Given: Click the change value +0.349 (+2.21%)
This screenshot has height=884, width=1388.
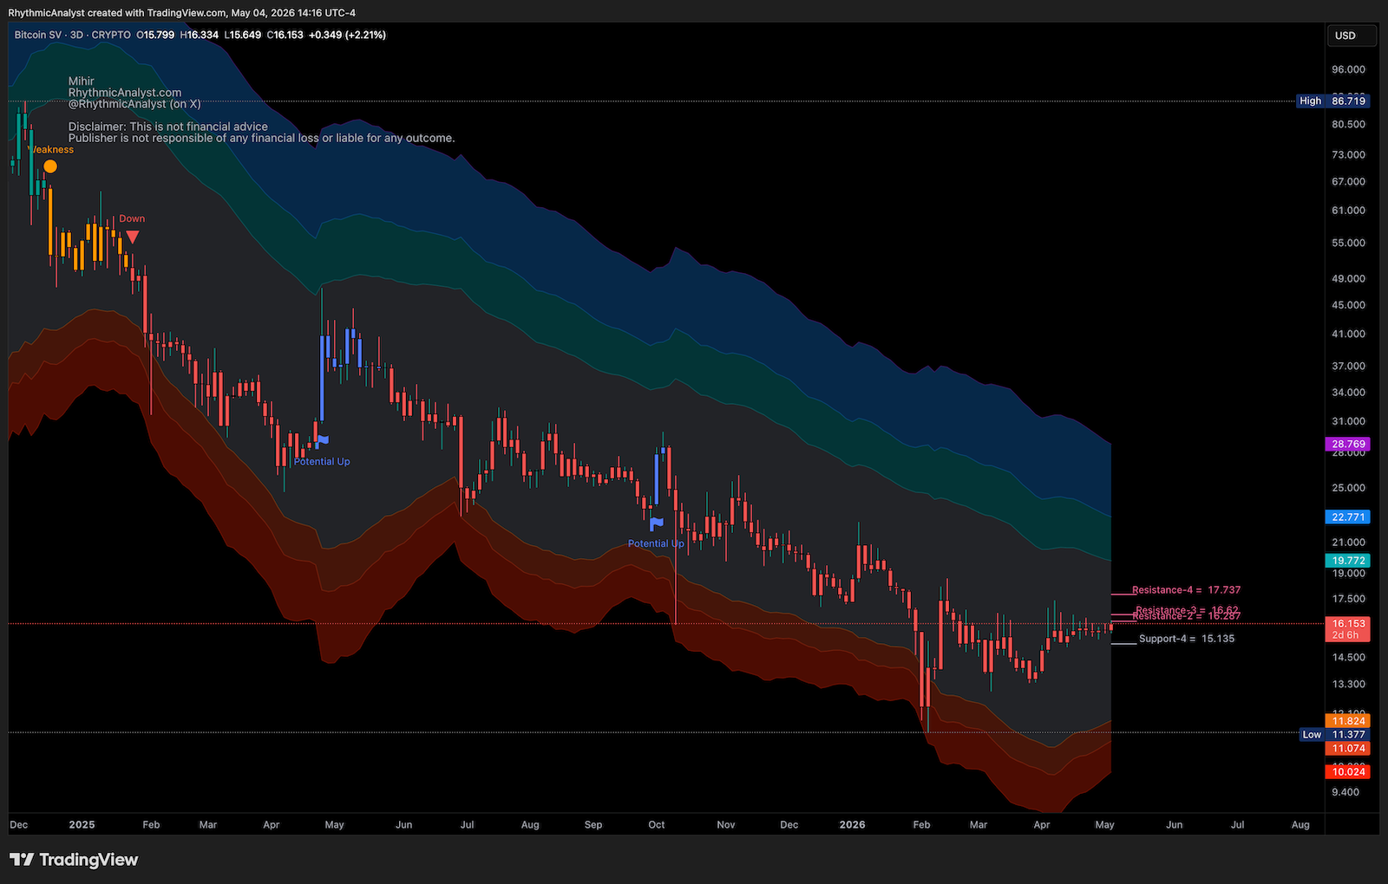Looking at the screenshot, I should (348, 36).
